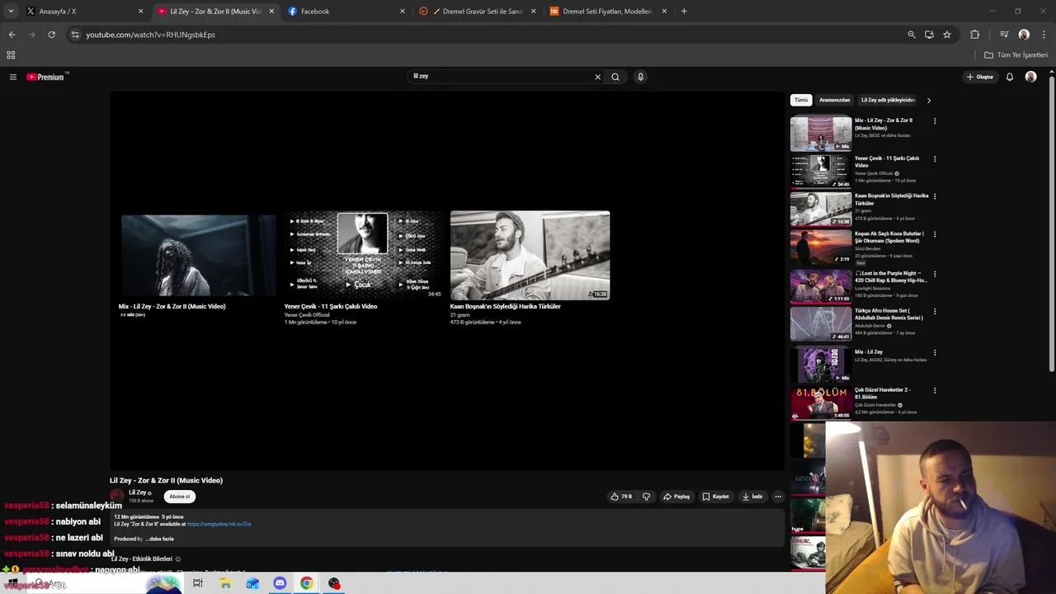
Task: Open the Oluştur create button
Action: tap(980, 77)
